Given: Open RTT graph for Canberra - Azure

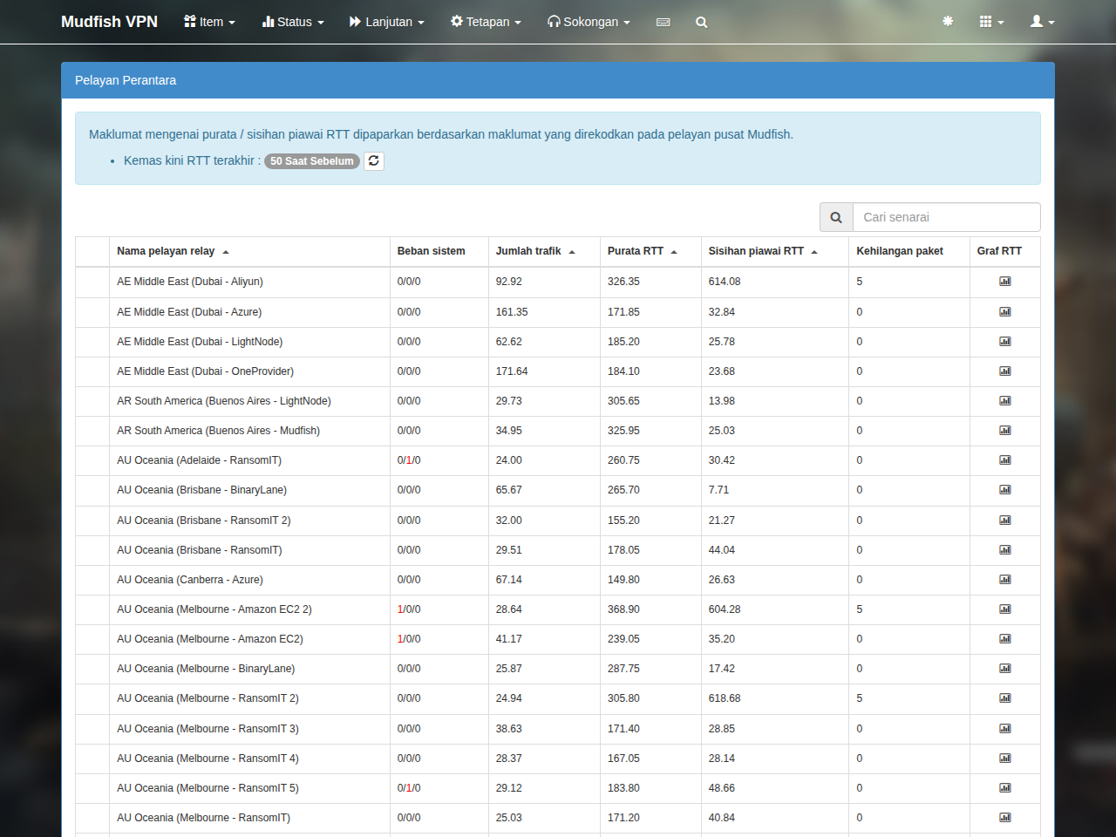Looking at the screenshot, I should point(1005,580).
